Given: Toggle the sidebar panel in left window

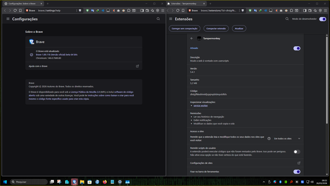Looking at the screenshot, I should click(x=142, y=10).
